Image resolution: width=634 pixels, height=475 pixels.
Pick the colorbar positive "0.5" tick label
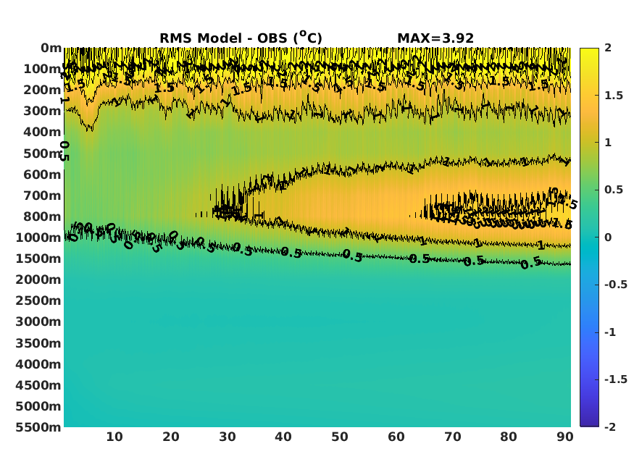click(614, 190)
